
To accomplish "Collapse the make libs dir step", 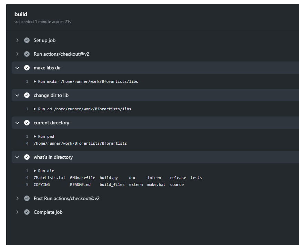I will [x=17, y=68].
